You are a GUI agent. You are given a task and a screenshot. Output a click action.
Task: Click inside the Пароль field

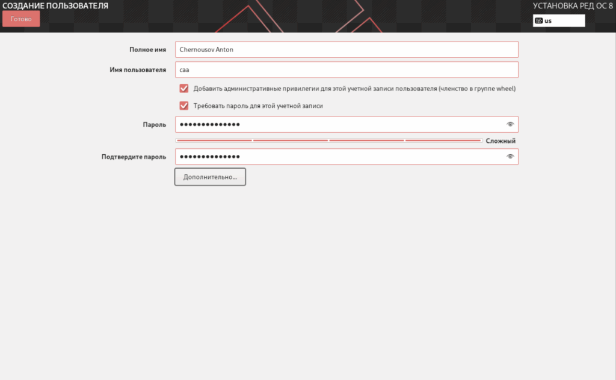(337, 124)
